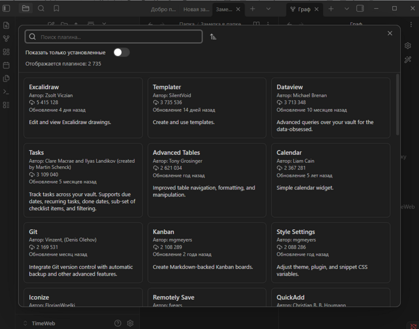Open the bookmarks icon in top bar
419x329 pixels.
pos(56,9)
